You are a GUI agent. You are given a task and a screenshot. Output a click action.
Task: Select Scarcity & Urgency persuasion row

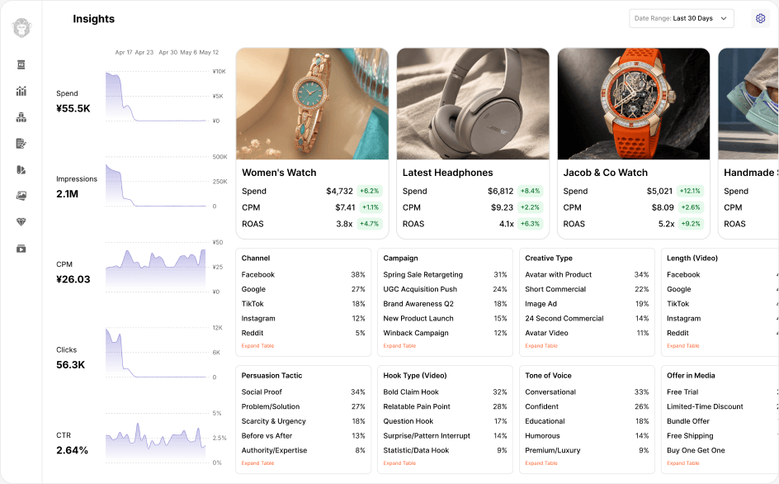[303, 421]
